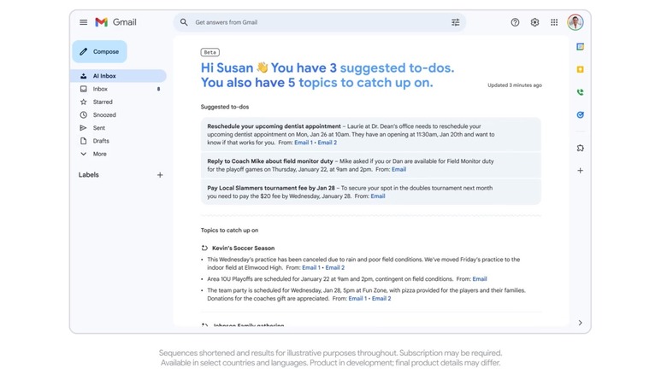Click the 'Updated 3 minutes ago' text
This screenshot has width=667, height=374.
(515, 85)
